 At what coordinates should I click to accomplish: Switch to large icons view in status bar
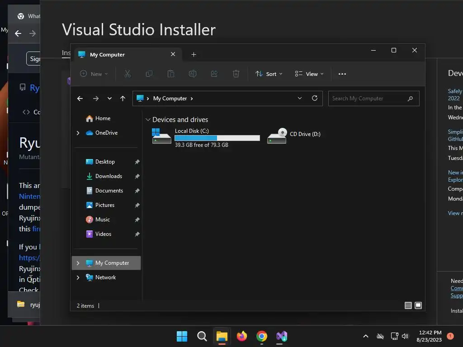click(x=418, y=305)
